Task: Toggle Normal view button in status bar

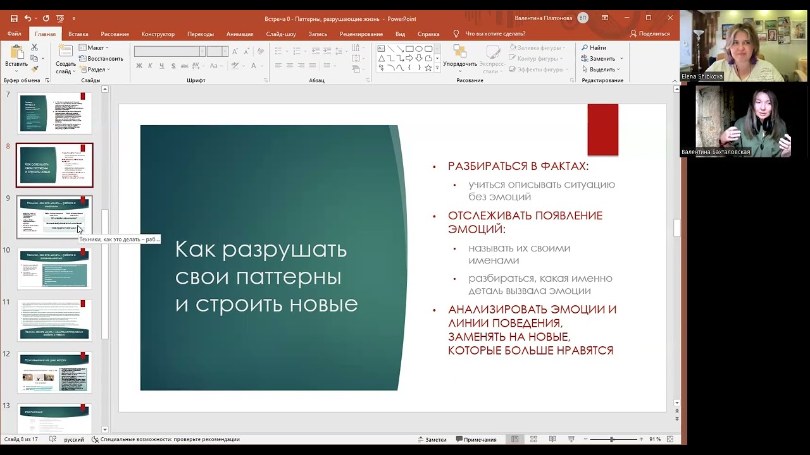Action: click(x=515, y=439)
